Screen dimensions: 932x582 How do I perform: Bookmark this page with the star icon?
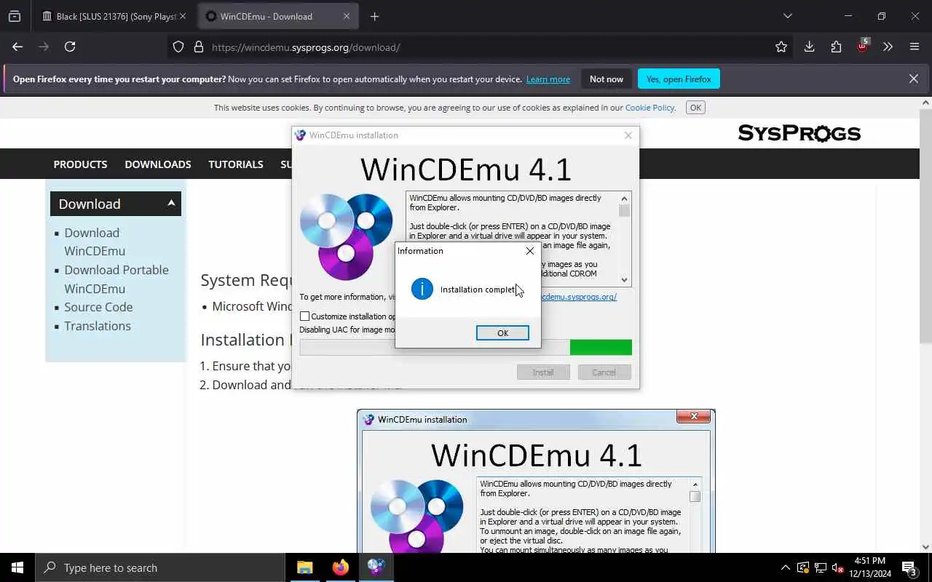pos(781,47)
